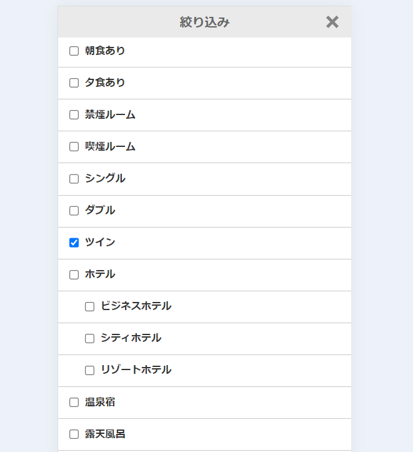413x452 pixels.
Task: Click the 絞り込み dialog title
Action: click(204, 23)
